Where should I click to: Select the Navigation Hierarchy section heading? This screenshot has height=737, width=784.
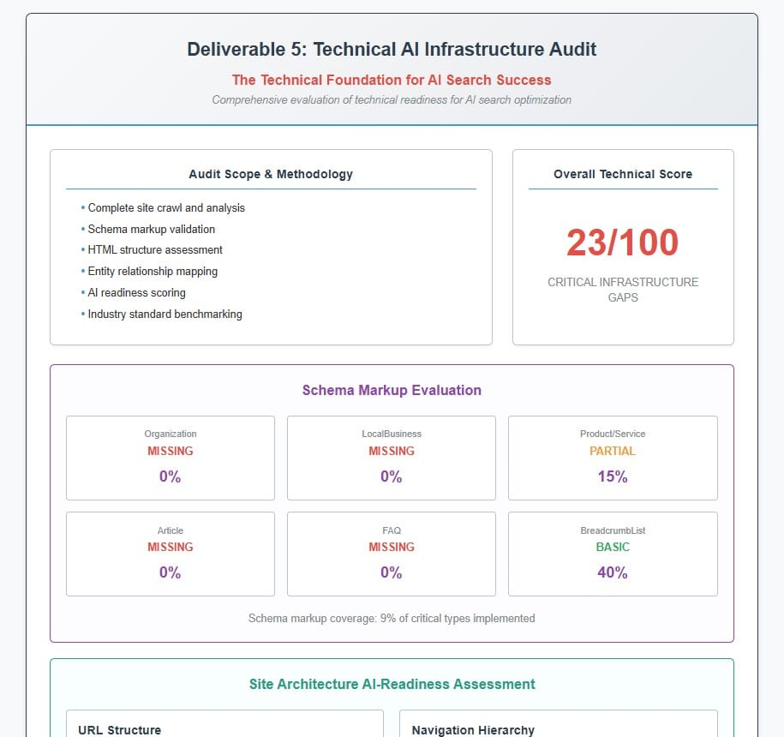tap(473, 730)
